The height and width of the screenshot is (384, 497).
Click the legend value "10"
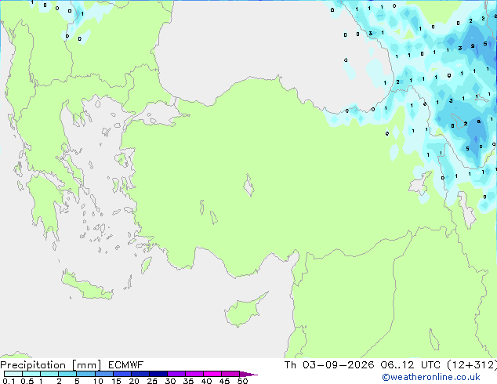[98, 381]
